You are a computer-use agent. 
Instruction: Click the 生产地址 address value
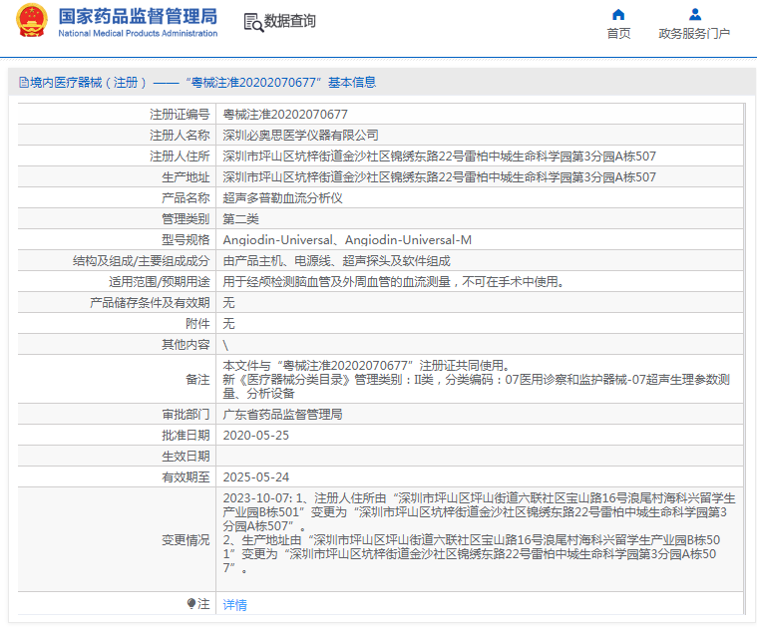coord(439,177)
